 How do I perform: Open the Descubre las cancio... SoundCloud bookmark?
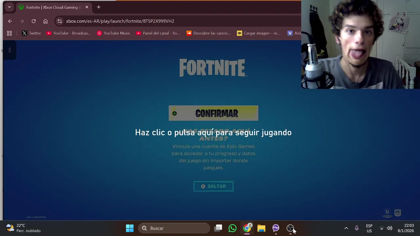pos(208,33)
